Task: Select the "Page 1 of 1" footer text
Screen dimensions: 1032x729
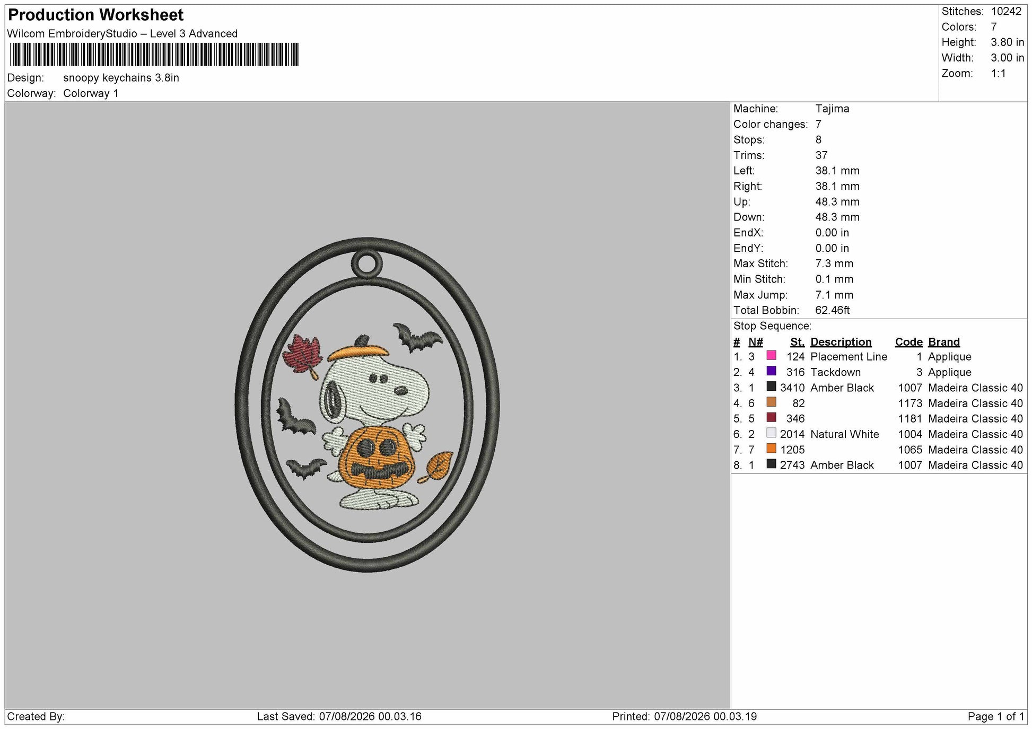Action: (x=996, y=717)
